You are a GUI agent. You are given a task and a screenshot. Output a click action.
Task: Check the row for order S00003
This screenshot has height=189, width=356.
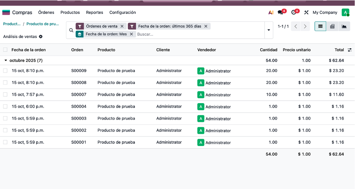pyautogui.click(x=5, y=118)
